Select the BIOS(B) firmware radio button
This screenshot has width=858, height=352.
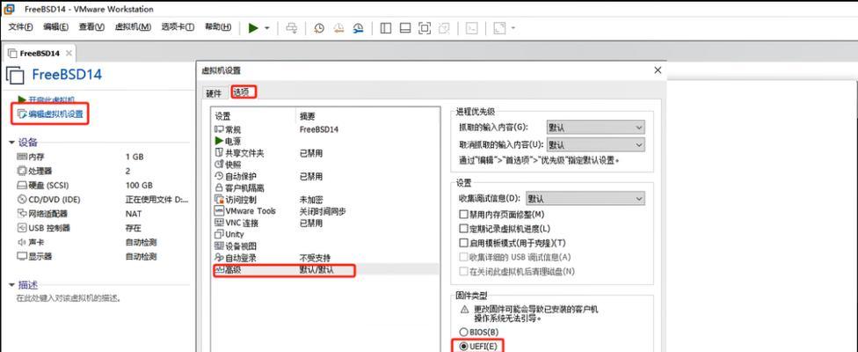tap(463, 332)
